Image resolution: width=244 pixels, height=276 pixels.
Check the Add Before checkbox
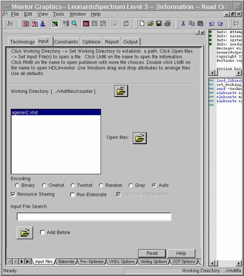point(42,232)
